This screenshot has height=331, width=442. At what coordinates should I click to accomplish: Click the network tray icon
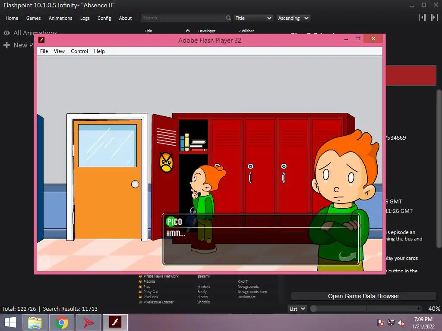pyautogui.click(x=391, y=323)
